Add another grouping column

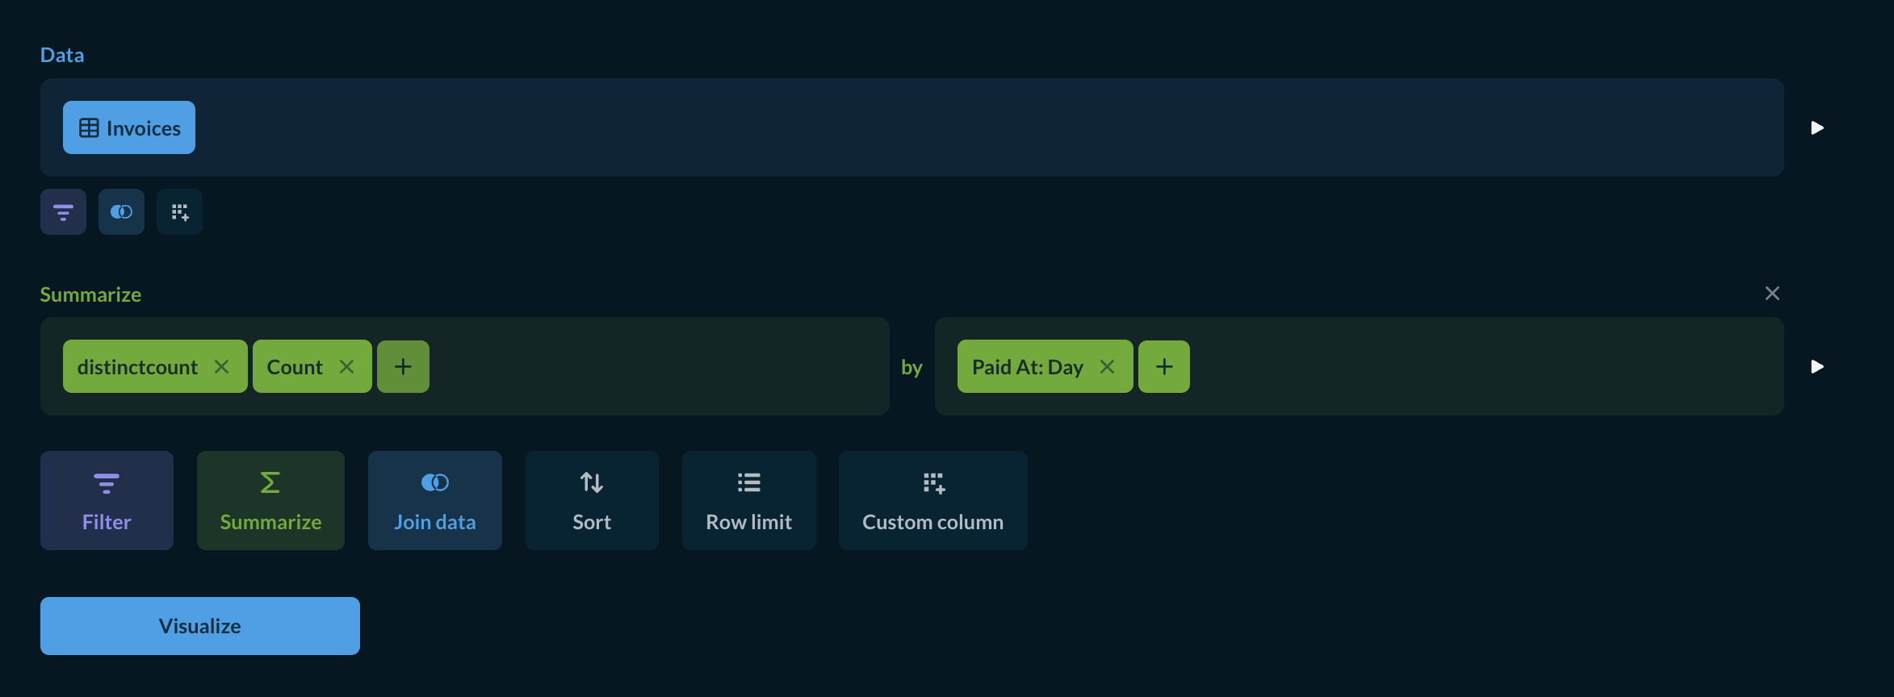tap(1163, 367)
